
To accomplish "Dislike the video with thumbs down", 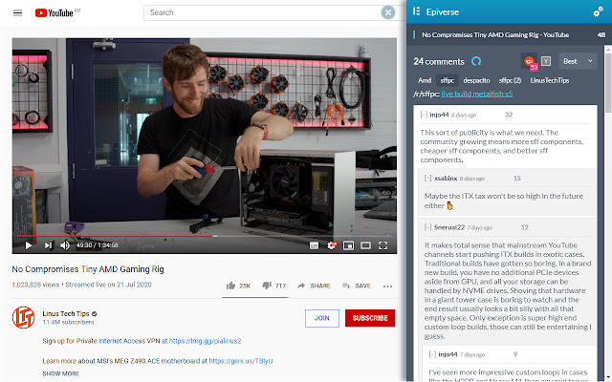I will (x=274, y=286).
